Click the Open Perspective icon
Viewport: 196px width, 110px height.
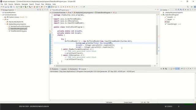(x=192, y=7)
